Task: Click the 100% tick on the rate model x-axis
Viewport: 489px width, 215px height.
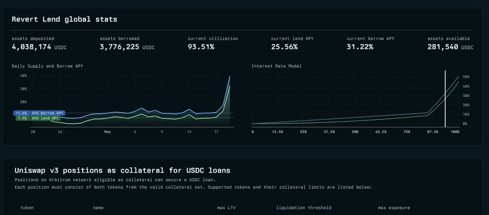Action: tap(455, 132)
